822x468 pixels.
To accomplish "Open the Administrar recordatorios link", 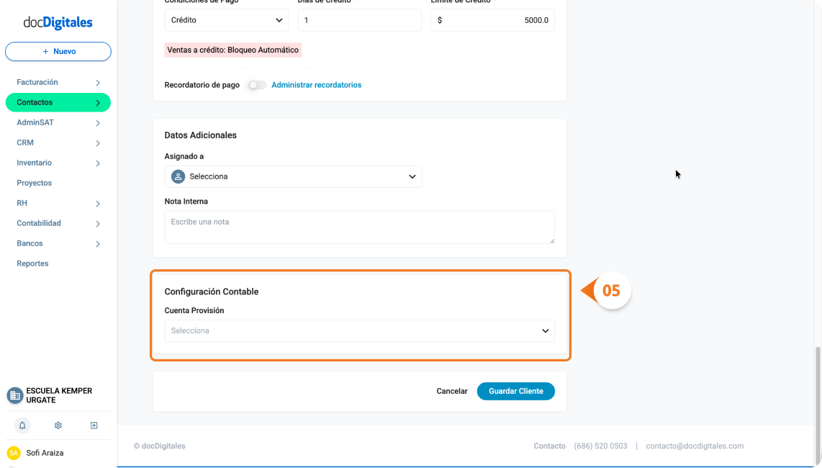I will tap(316, 85).
